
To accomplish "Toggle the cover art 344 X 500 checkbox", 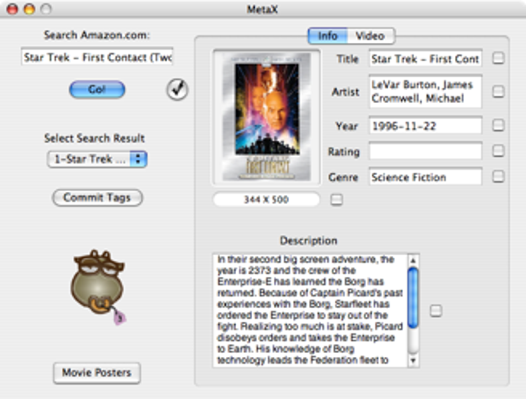I will click(x=336, y=199).
